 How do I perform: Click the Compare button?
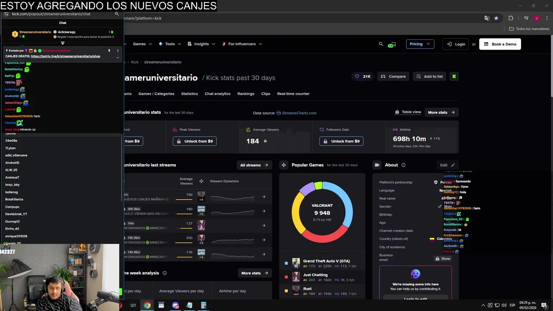(x=393, y=76)
